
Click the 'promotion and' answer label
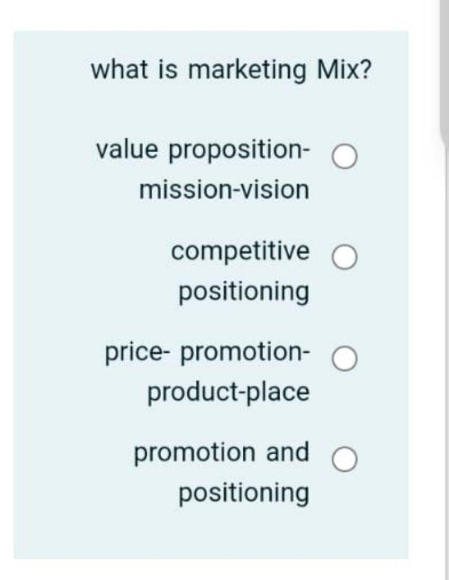pyautogui.click(x=222, y=451)
